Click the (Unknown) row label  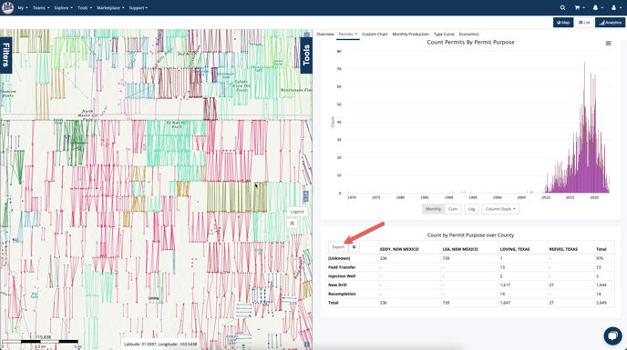point(339,258)
